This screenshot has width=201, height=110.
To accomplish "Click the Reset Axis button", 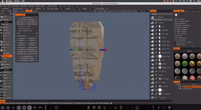I will point(21,47).
